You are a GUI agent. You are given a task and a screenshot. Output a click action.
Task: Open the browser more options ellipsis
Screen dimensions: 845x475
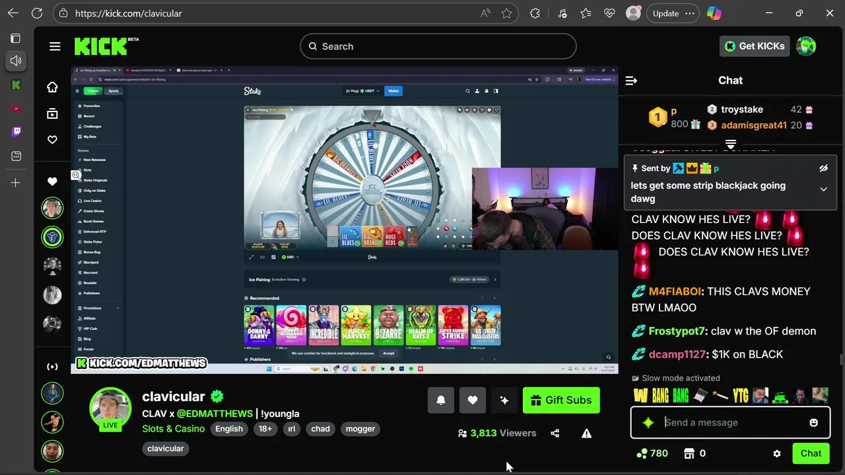point(690,13)
